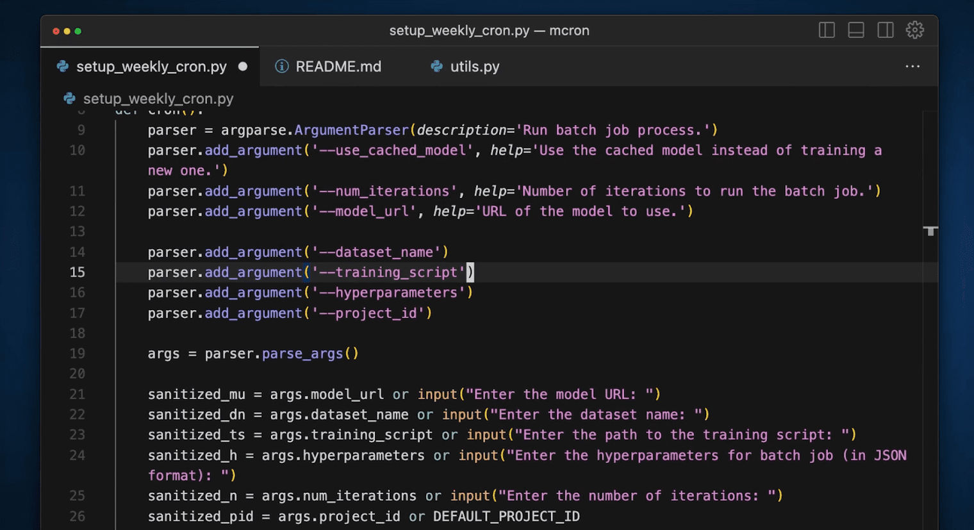The height and width of the screenshot is (530, 974).
Task: Click the window title setup_weekly_cron.py — mcron
Action: pos(489,30)
